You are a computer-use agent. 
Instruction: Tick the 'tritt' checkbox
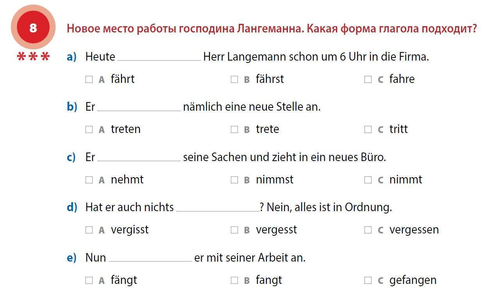click(368, 129)
